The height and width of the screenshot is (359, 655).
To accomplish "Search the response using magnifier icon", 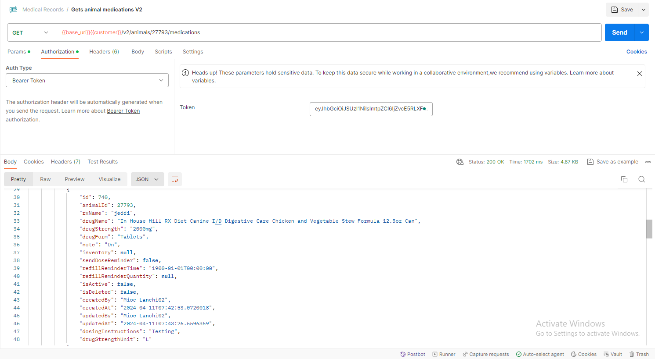I will [641, 179].
